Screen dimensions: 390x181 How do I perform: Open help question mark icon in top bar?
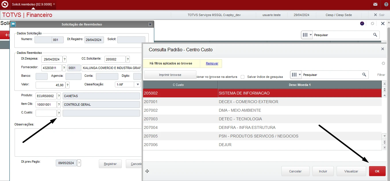point(386,4)
